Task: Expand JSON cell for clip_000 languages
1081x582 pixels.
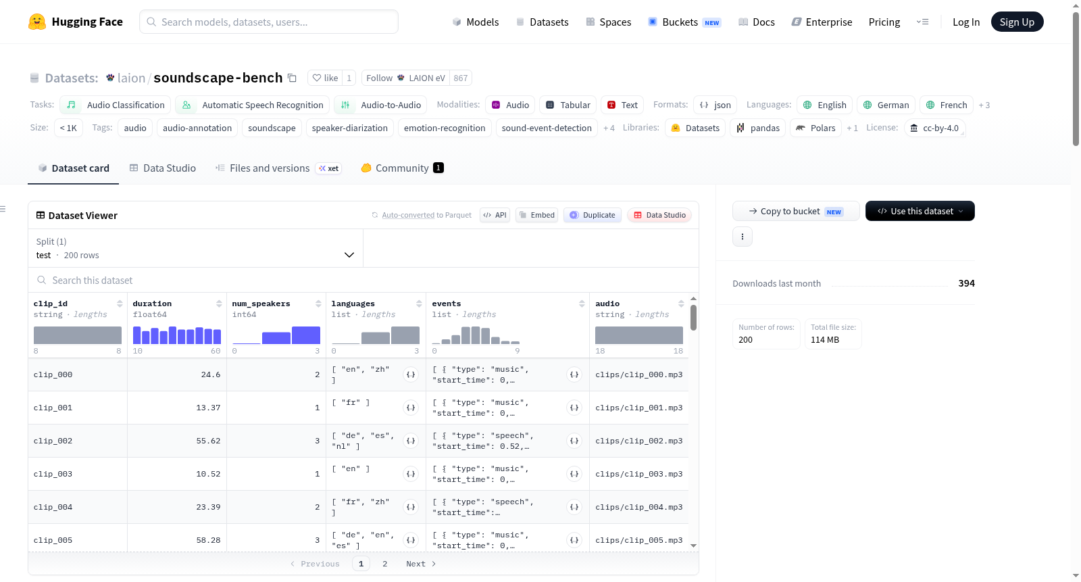Action: 411,374
